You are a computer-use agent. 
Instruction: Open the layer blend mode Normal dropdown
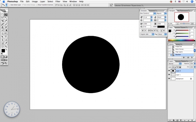tap(175, 64)
